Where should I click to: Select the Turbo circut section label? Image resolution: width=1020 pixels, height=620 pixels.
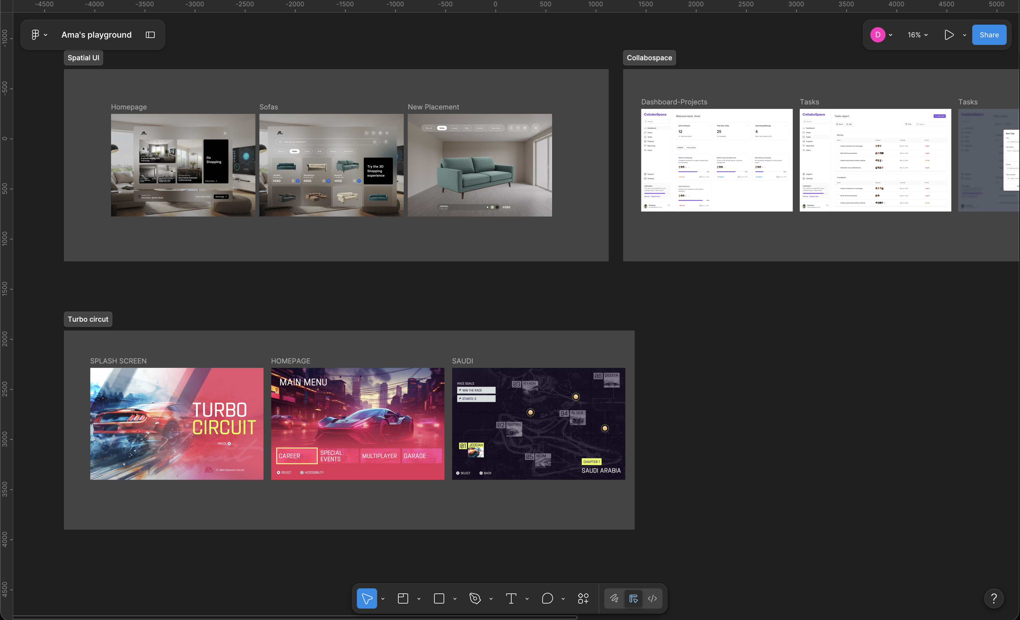88,319
